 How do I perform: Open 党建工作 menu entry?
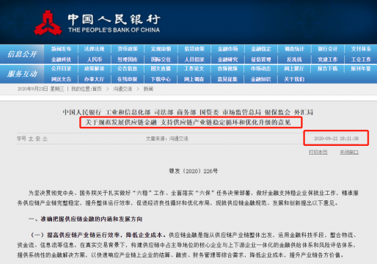coord(328,59)
